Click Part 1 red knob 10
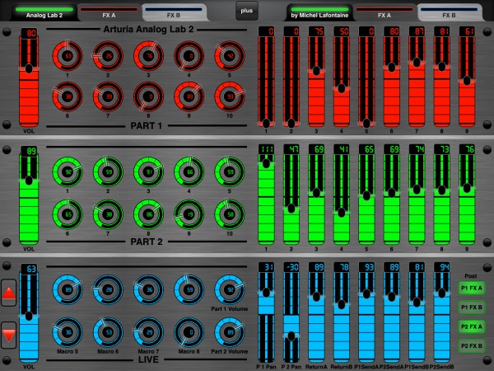This screenshot has height=371, width=494. tap(230, 96)
